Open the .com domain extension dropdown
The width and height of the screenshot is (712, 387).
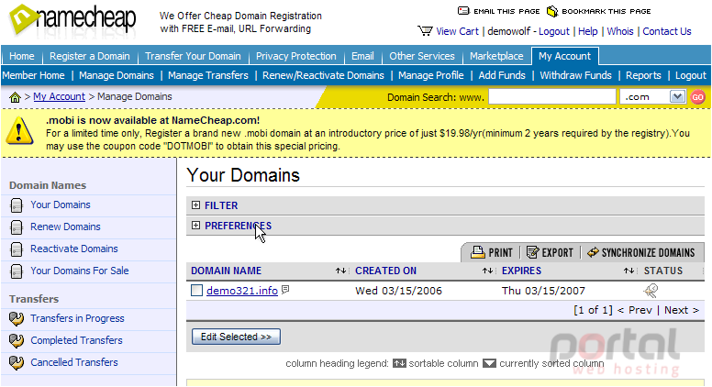(677, 96)
